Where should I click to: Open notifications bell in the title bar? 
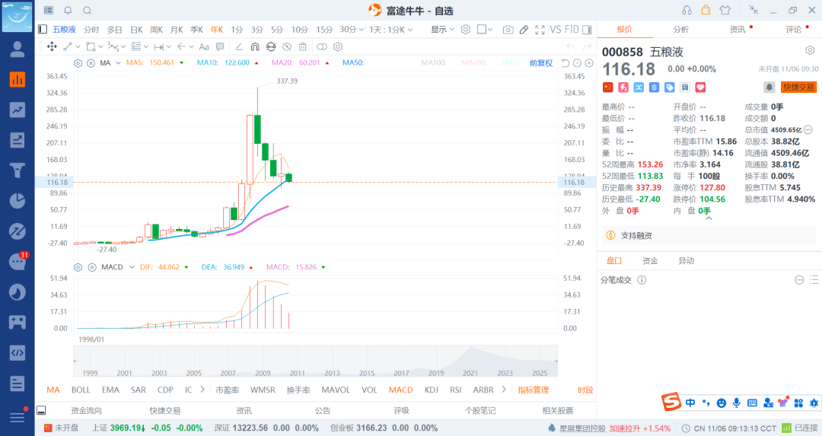point(68,11)
